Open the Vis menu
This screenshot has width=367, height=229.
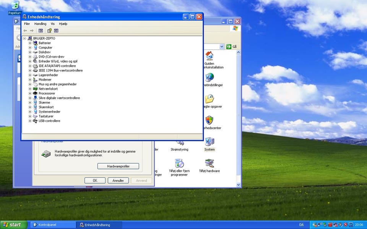pyautogui.click(x=53, y=24)
